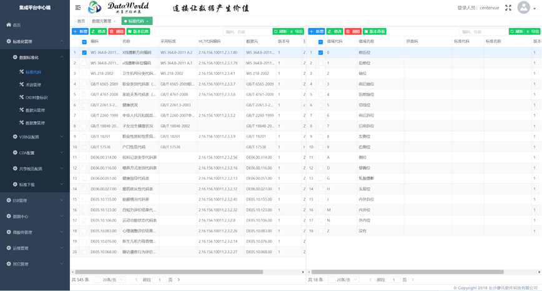The height and width of the screenshot is (291, 542).
Task: Toggle the sidebar collapse hamburger icon
Action: [x=78, y=7]
